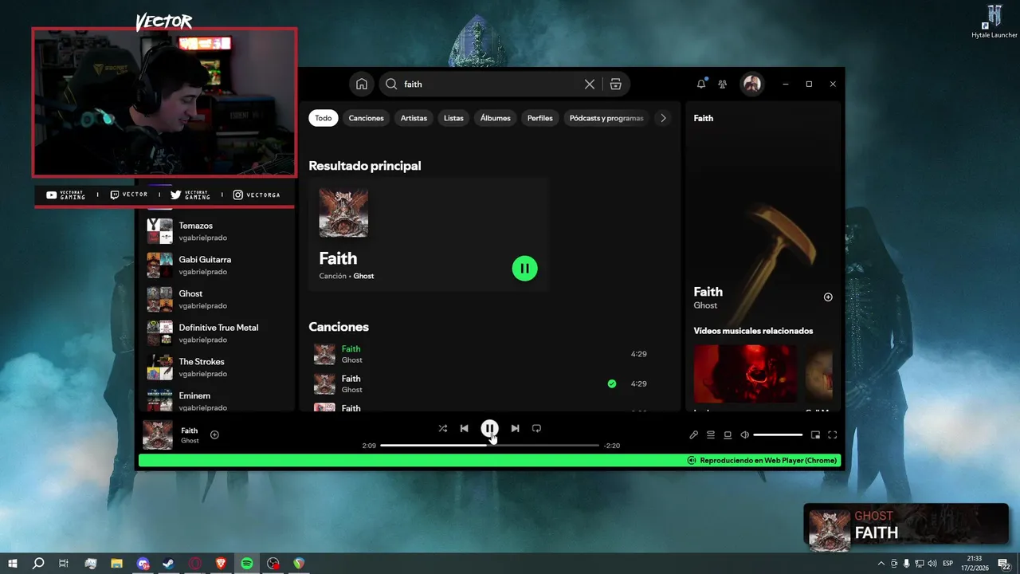This screenshot has width=1020, height=574.
Task: Open the Windows notification center
Action: click(x=1004, y=564)
